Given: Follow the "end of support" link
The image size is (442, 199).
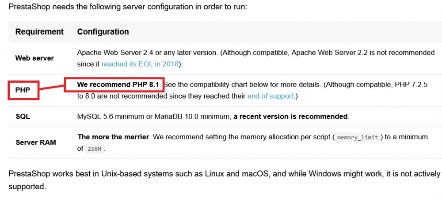Looking at the screenshot, I should [x=270, y=96].
